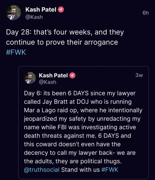
Task: Open the #FWK hashtag in main post
Action: [x=16, y=52]
